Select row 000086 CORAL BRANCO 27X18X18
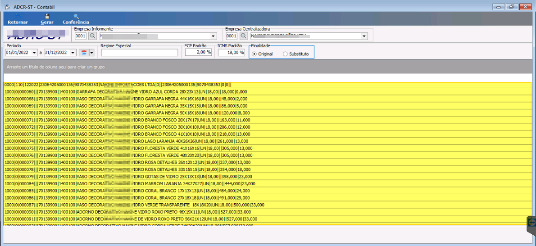Viewport: 536px width, 246px height. 267,197
